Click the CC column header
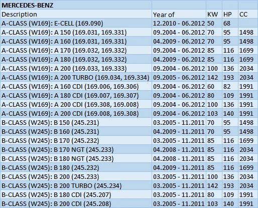Image resolution: width=258 pixels, height=208 pixels. 248,14
